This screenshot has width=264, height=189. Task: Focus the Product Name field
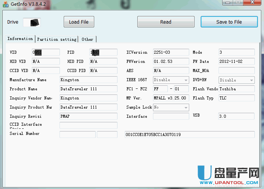88,89
